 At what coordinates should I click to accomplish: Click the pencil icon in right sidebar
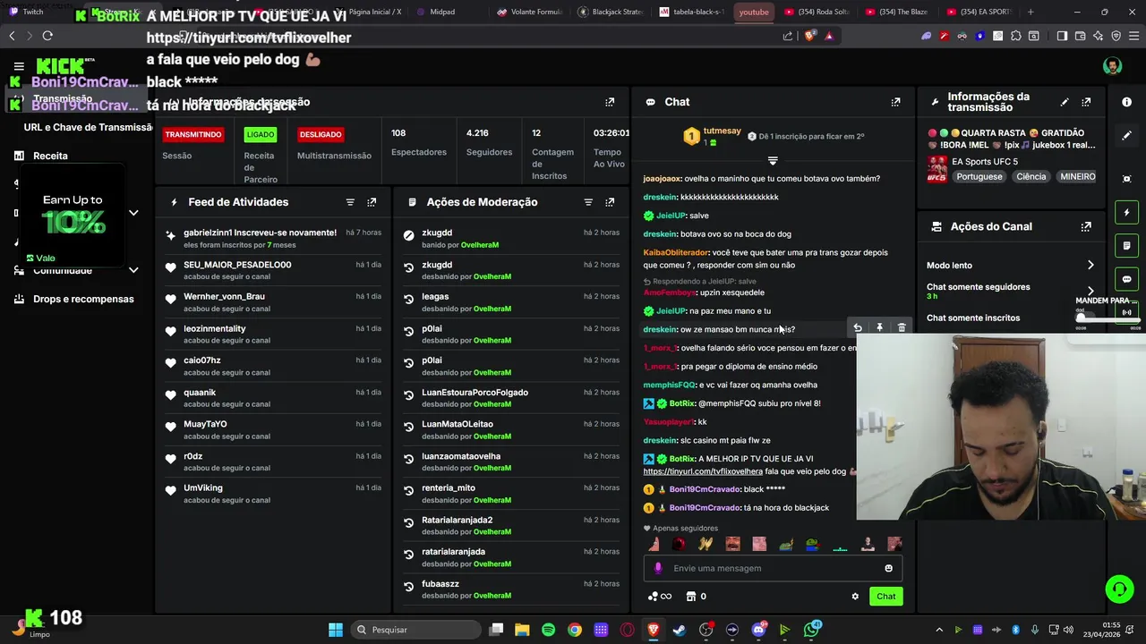pyautogui.click(x=1126, y=136)
